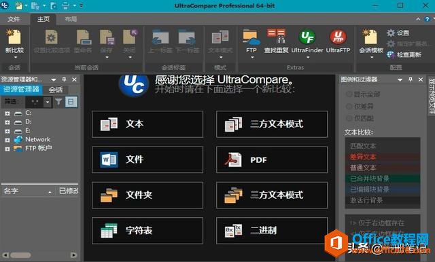This screenshot has width=435, height=262.
Task: Launch UltraFTP from the Extras group
Action: [338, 37]
